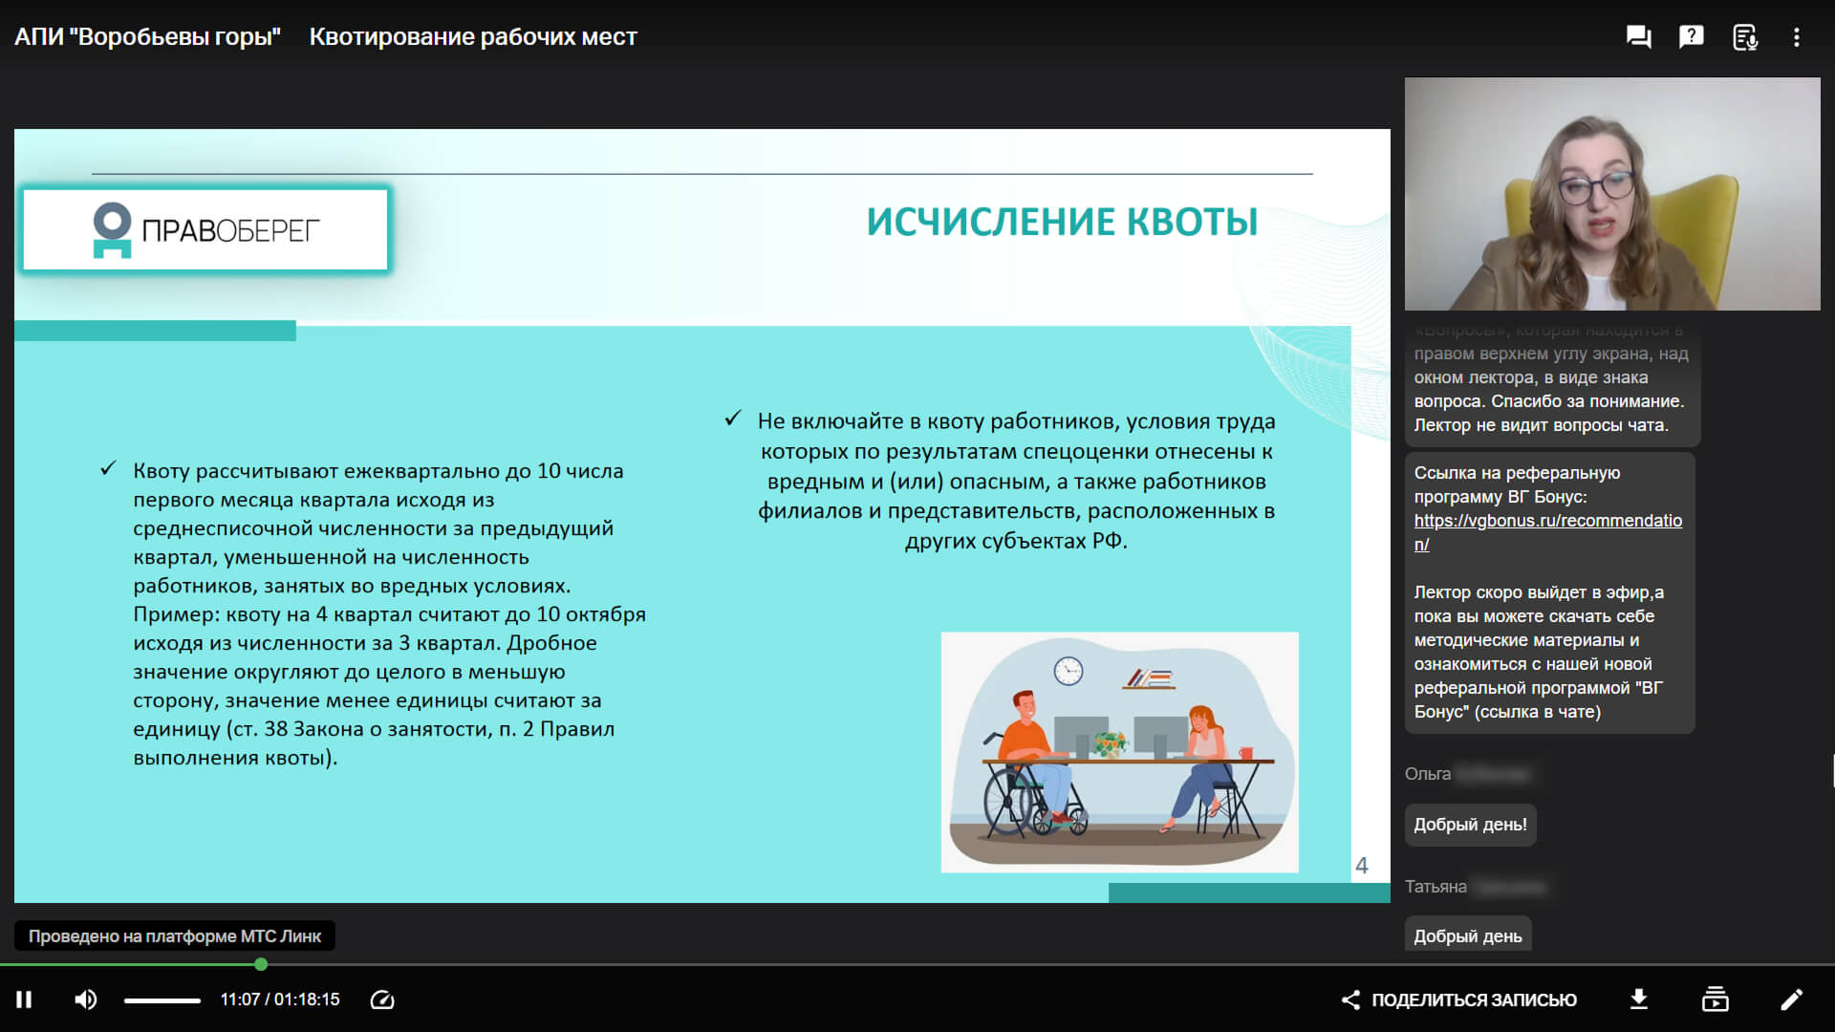Screen dimensions: 1835x1032
Task: Open the transcript notes icon
Action: pyautogui.click(x=1744, y=37)
